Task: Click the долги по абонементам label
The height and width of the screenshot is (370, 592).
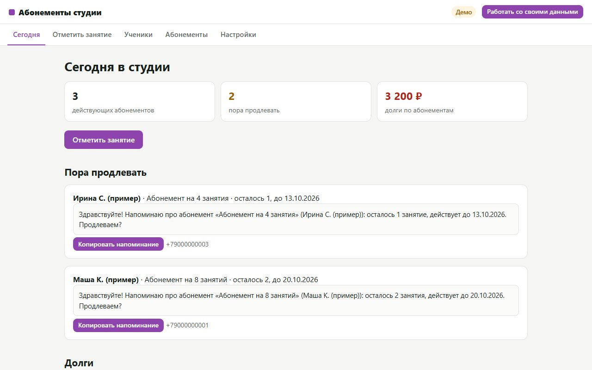Action: [419, 111]
